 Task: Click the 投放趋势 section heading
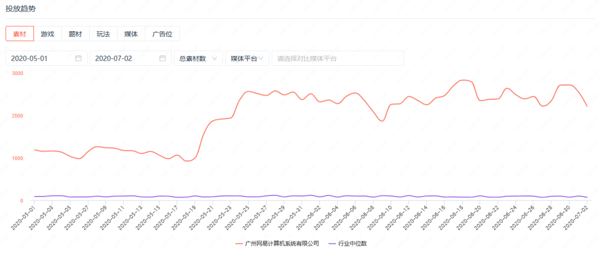(x=21, y=8)
